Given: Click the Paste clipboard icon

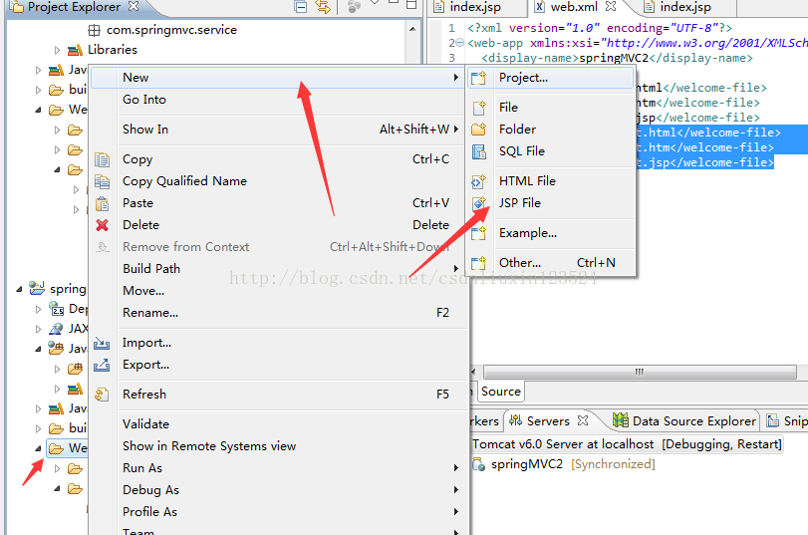Looking at the screenshot, I should 102,203.
